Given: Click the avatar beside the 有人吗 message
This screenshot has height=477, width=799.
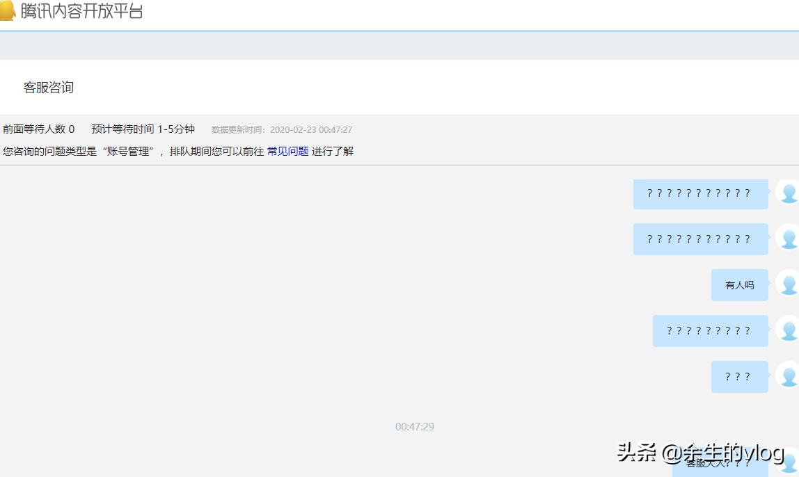Looking at the screenshot, I should click(787, 284).
